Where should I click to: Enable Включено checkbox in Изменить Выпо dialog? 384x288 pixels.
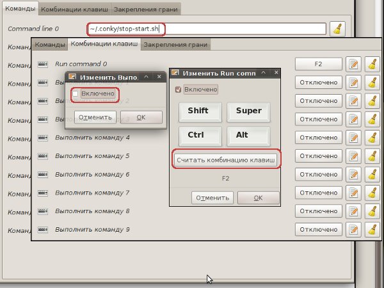tap(75, 93)
